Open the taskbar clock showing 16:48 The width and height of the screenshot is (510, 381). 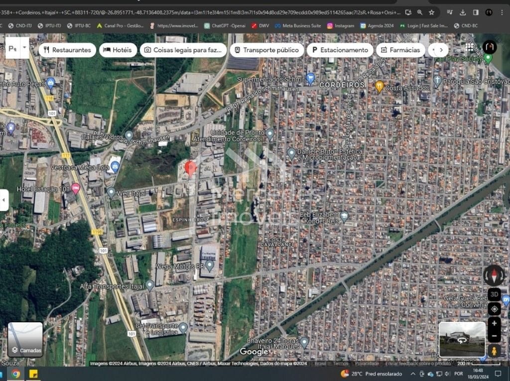(x=478, y=374)
